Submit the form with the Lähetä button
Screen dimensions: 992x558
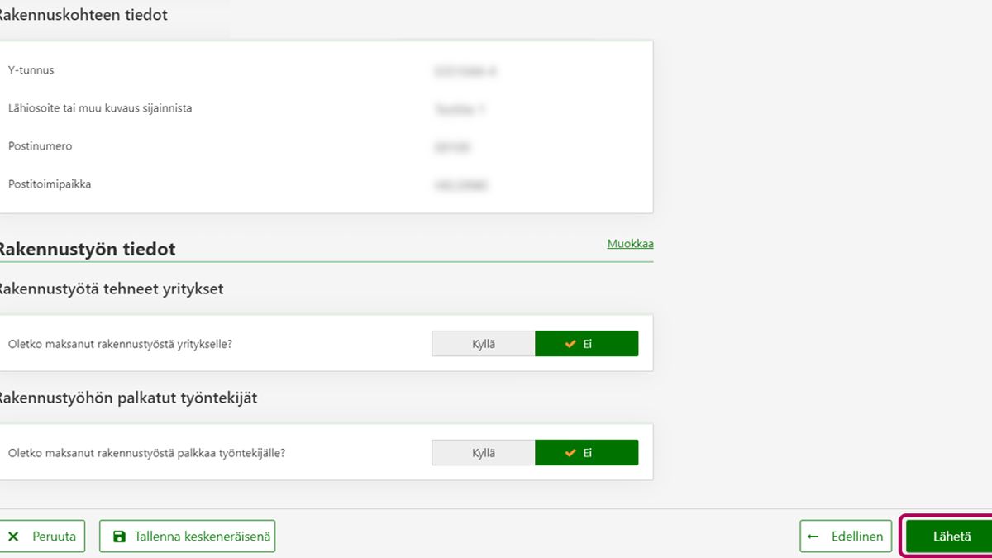pyautogui.click(x=951, y=537)
